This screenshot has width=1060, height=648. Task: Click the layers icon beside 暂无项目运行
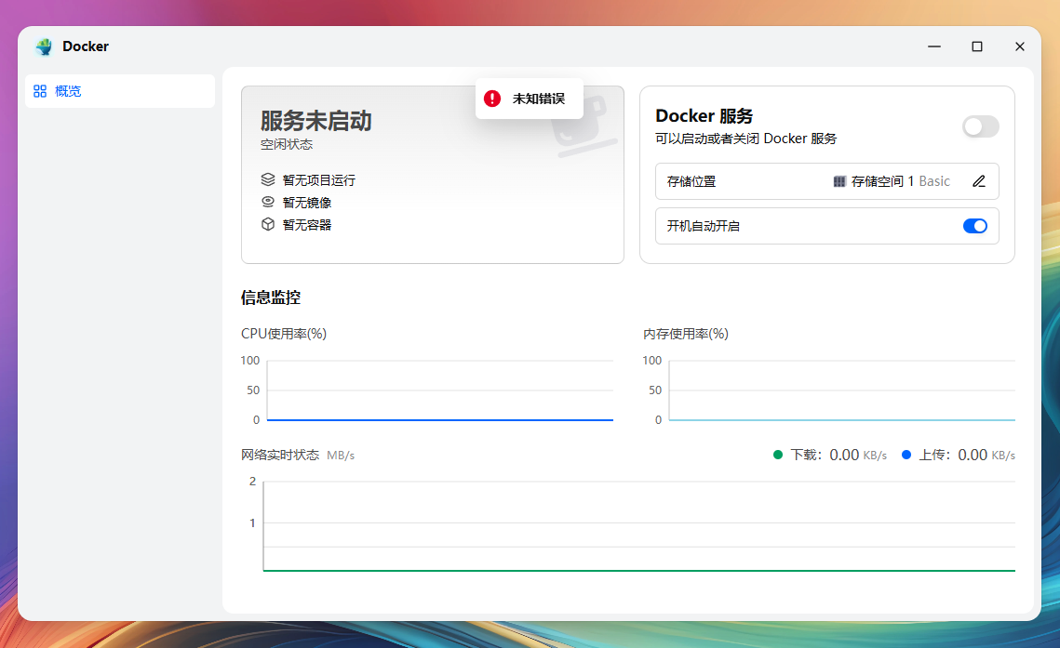click(268, 179)
